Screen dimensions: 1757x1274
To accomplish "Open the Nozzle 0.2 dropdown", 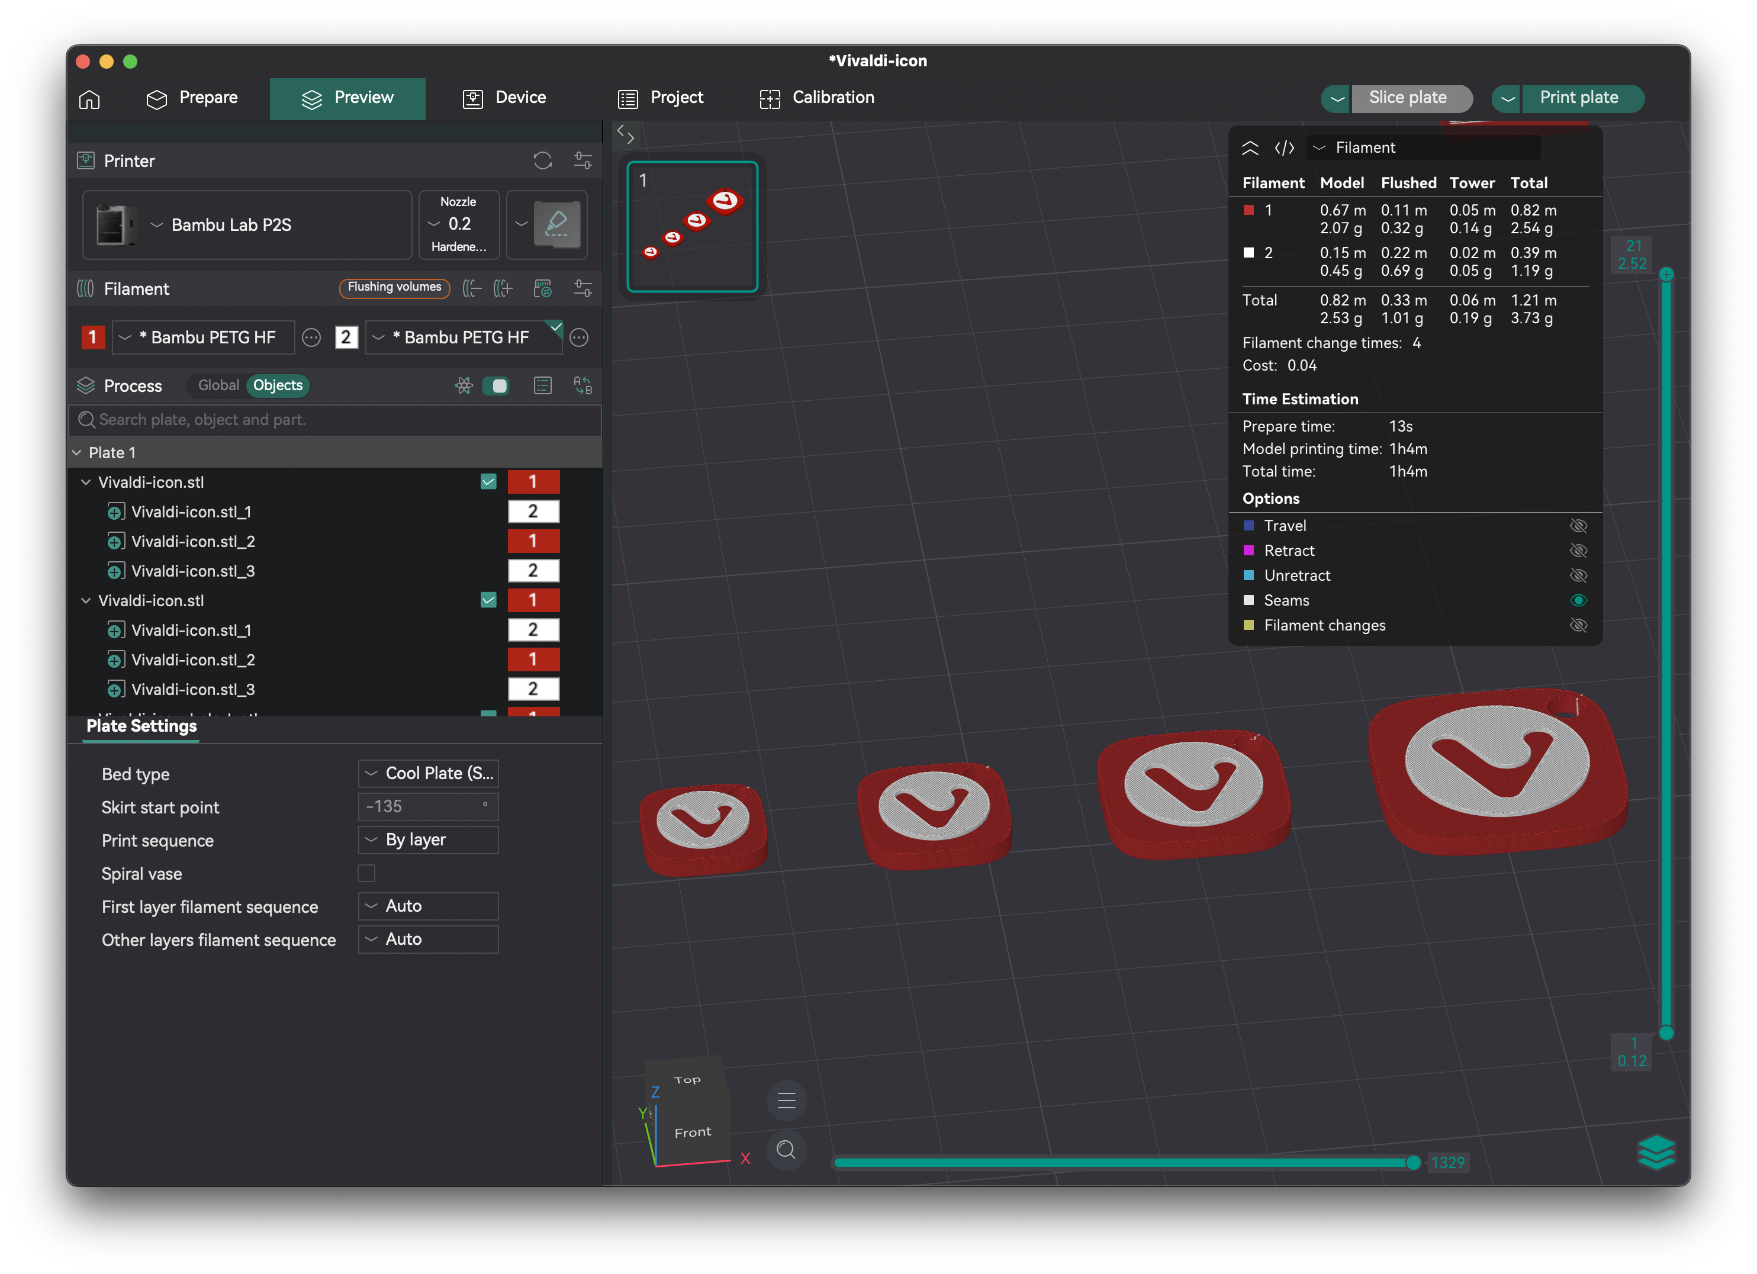I will point(459,225).
